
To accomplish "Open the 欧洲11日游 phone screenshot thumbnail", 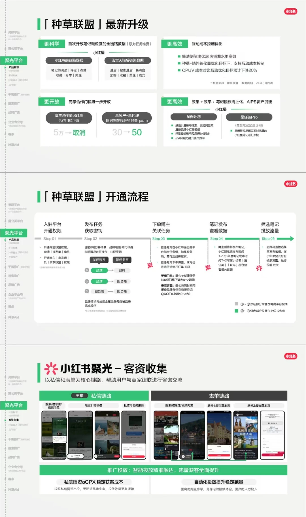I will tap(246, 435).
